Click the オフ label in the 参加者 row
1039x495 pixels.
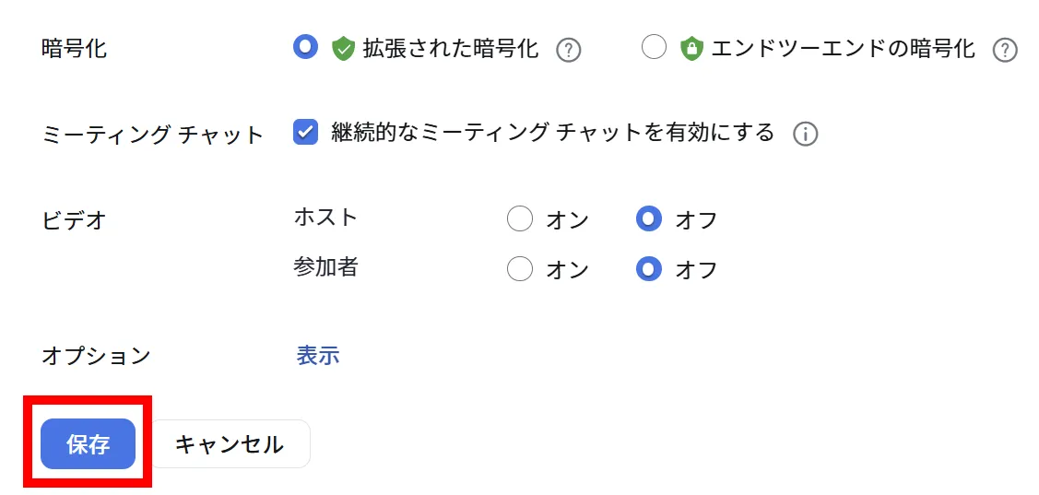tap(696, 270)
